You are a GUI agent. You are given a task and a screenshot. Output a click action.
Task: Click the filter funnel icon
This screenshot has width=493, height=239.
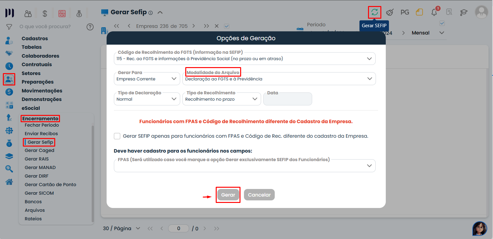coord(9,27)
